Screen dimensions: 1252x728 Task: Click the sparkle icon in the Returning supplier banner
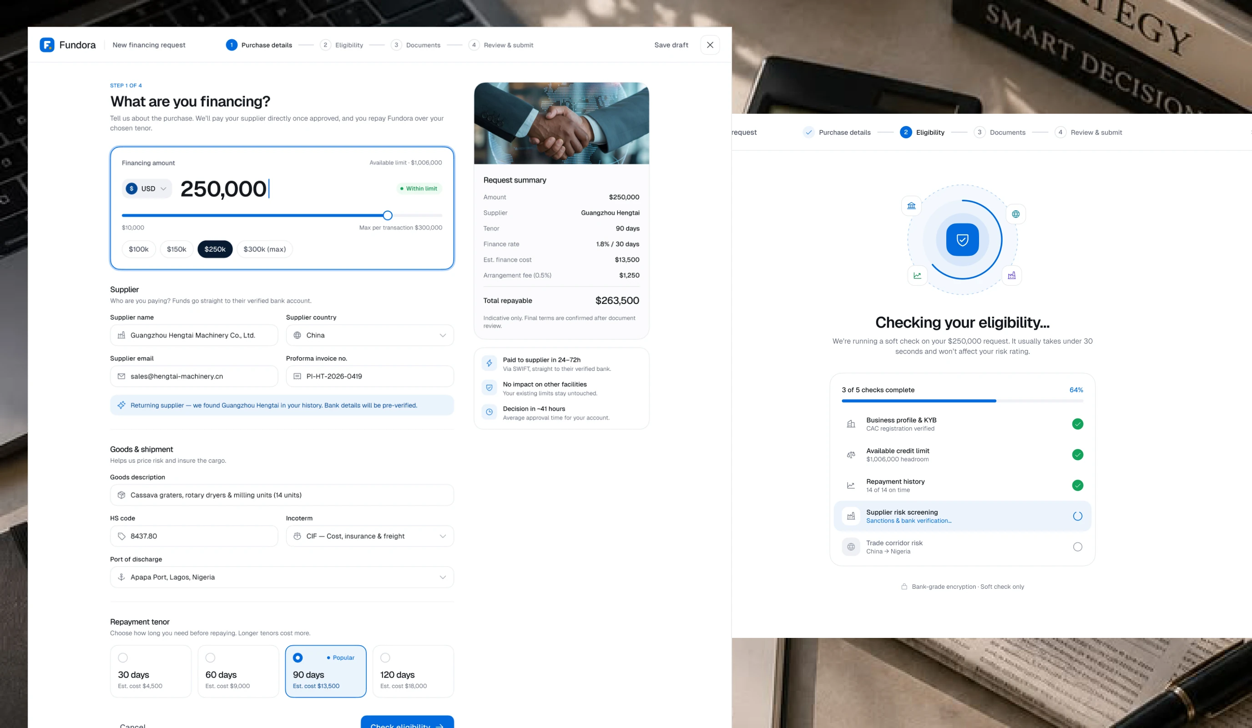[121, 405]
